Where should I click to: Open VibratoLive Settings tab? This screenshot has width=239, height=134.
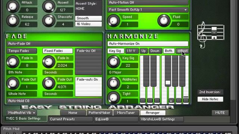(x=161, y=119)
